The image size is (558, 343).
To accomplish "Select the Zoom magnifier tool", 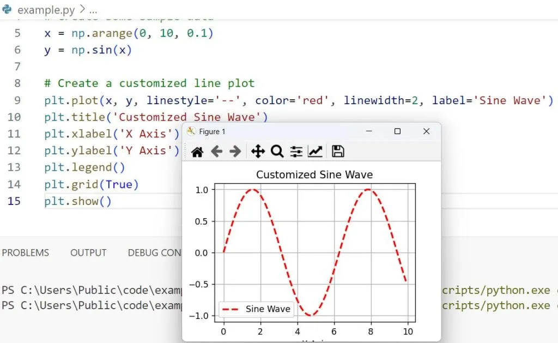I will (277, 152).
